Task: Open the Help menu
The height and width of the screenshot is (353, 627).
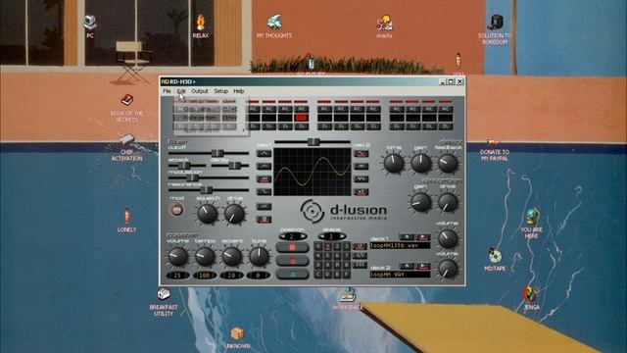Action: [x=239, y=91]
